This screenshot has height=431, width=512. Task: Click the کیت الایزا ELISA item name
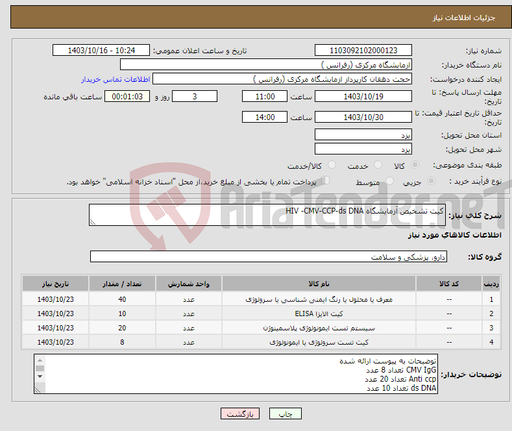pos(319,314)
